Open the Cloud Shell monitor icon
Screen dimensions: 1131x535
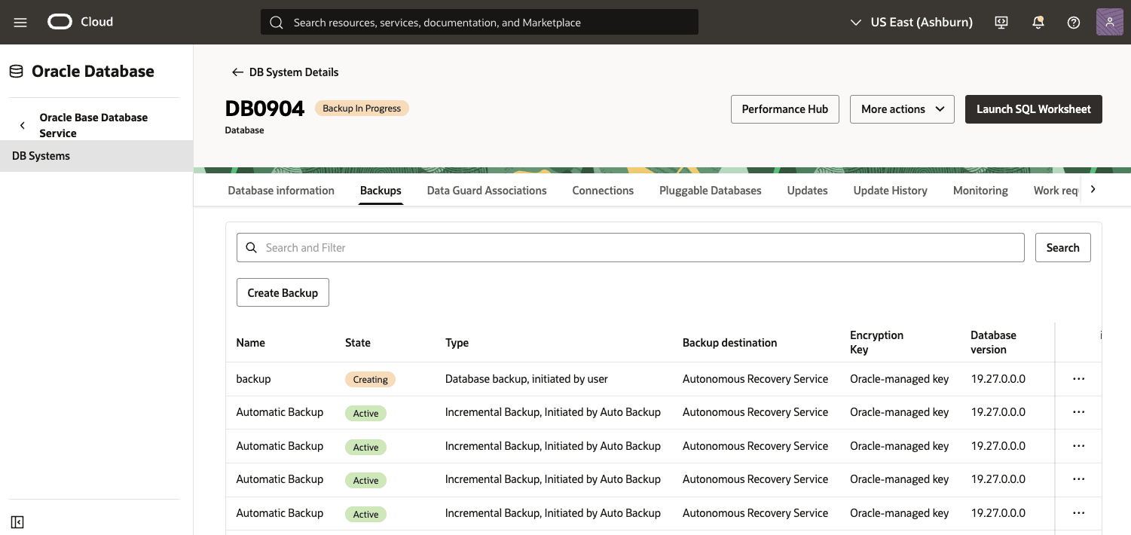[x=1001, y=22]
